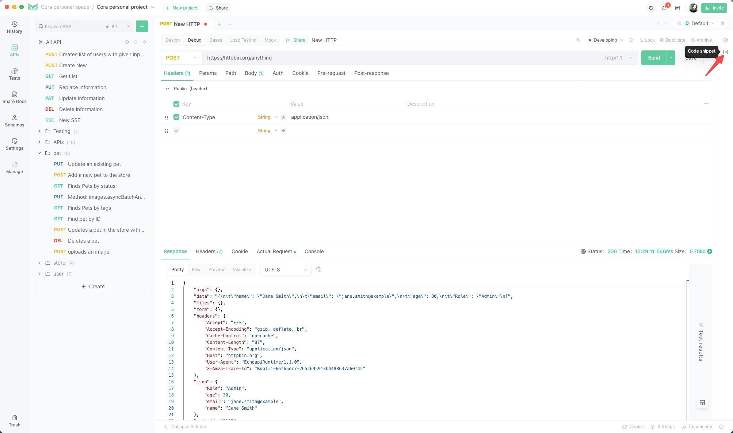Open headers table more options ellipsis
The height and width of the screenshot is (433, 733).
click(706, 103)
